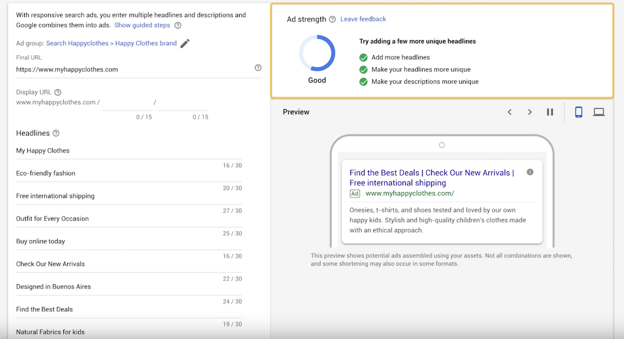The width and height of the screenshot is (624, 339).
Task: Switch preview to desktop view
Action: (599, 112)
